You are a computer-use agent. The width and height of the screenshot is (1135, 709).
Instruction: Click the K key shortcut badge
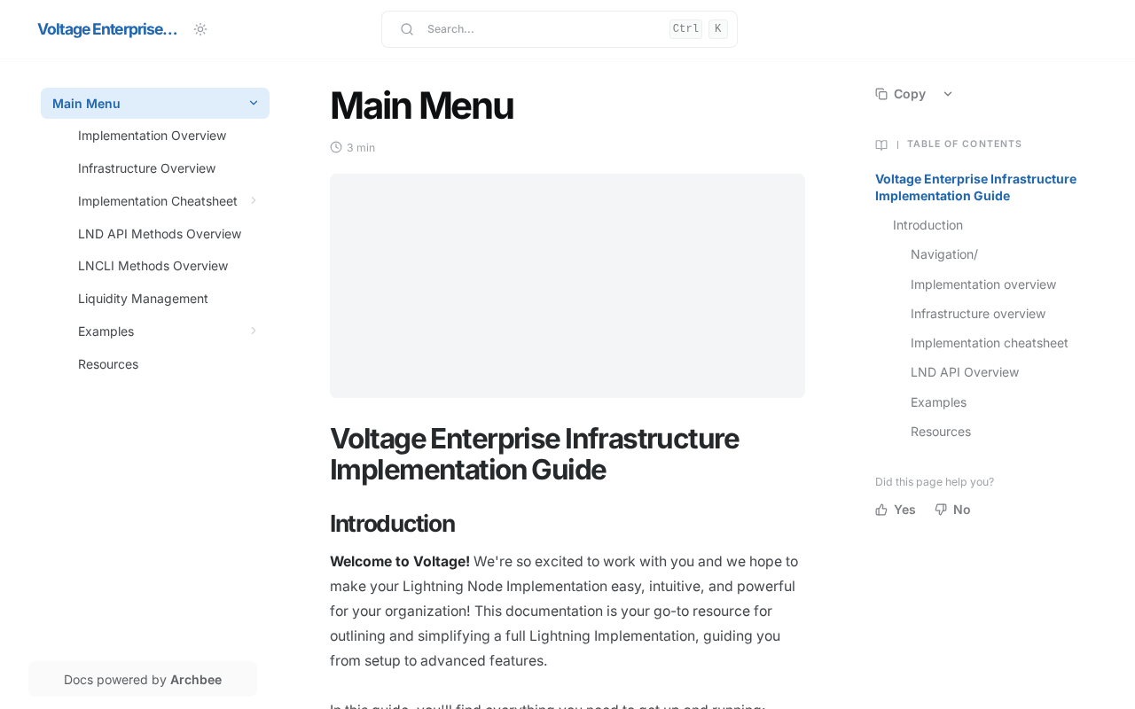coord(718,29)
